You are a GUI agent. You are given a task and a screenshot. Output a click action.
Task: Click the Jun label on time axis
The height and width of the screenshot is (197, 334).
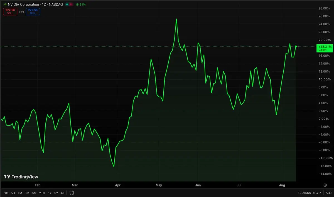click(198, 185)
